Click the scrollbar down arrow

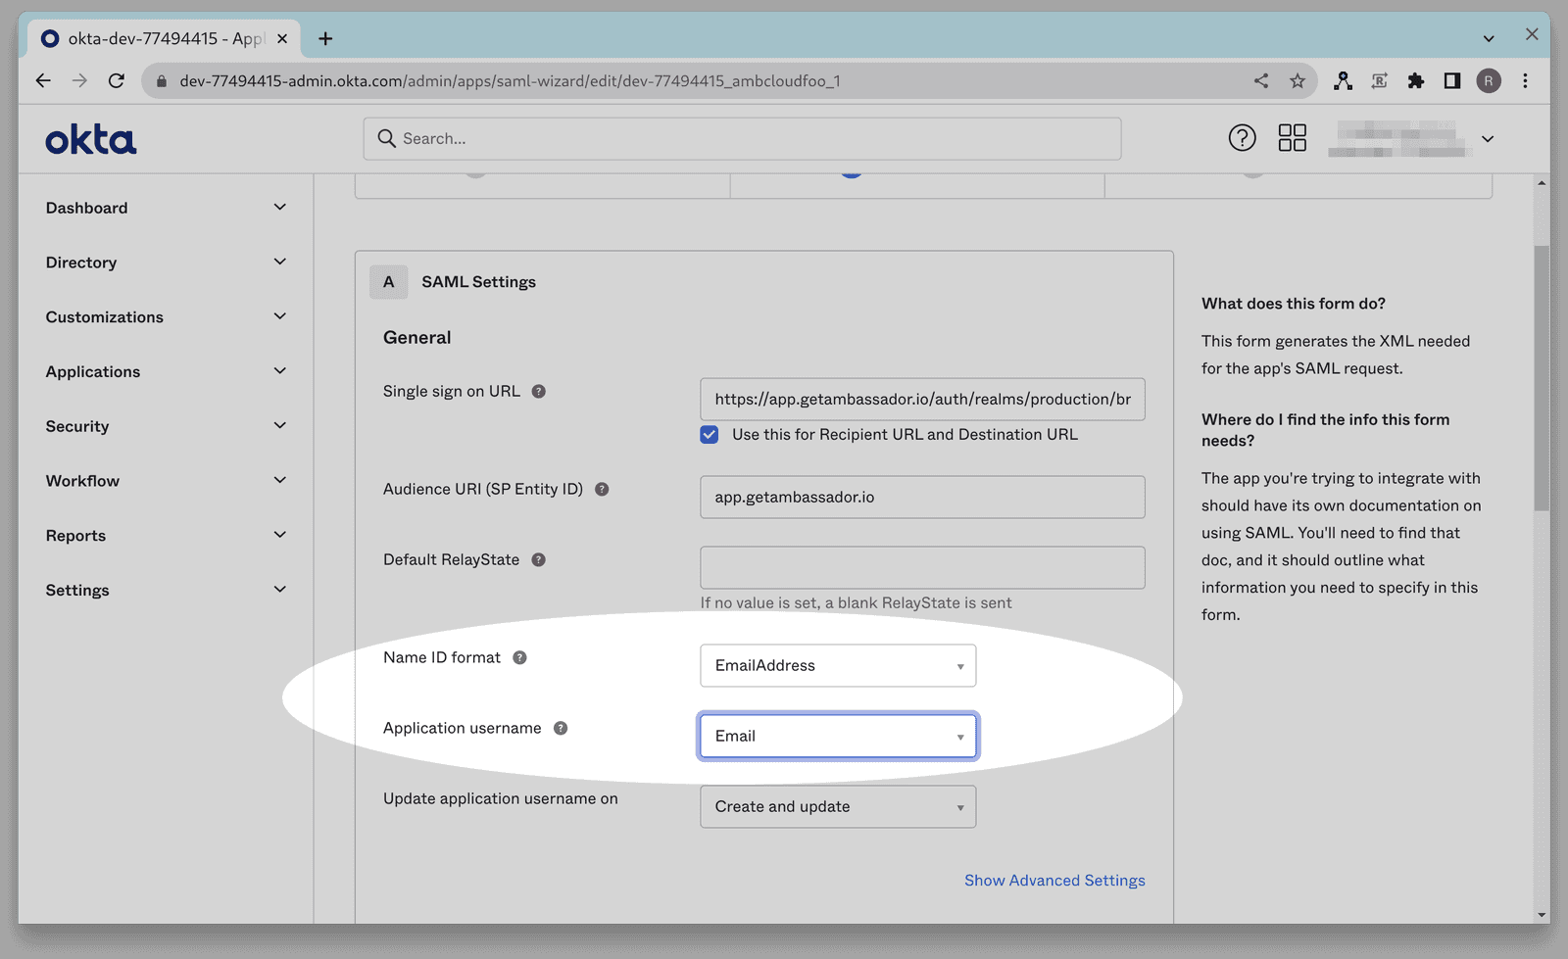click(1542, 915)
